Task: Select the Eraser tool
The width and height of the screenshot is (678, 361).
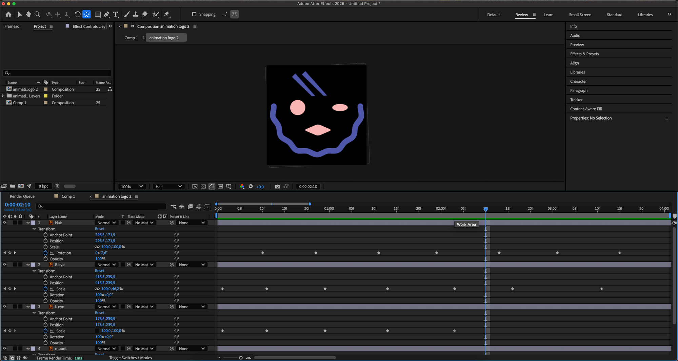Action: 145,14
